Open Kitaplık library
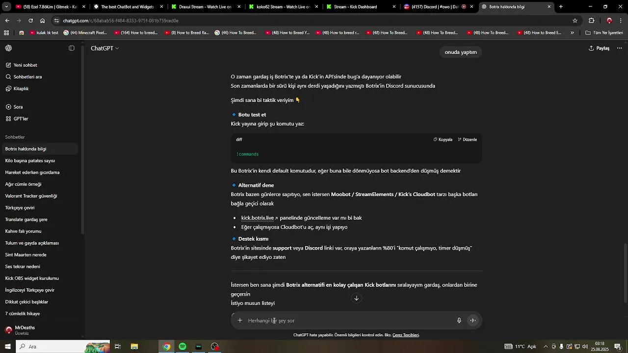This screenshot has height=353, width=628. pyautogui.click(x=39, y=89)
